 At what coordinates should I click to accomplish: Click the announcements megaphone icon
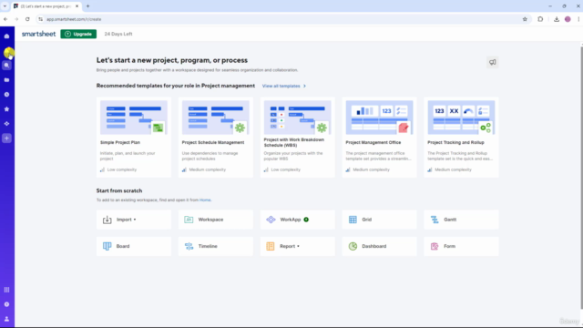(493, 63)
